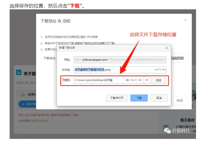Click the 下载到 path field

point(109,80)
